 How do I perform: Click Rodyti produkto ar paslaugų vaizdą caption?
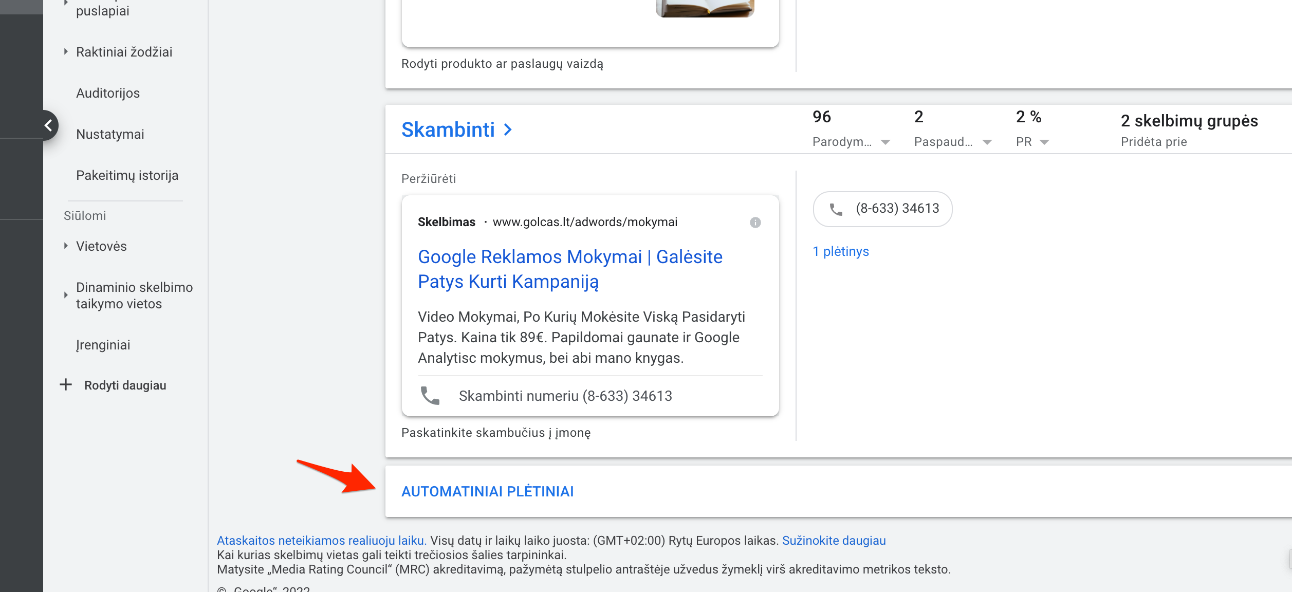[502, 64]
